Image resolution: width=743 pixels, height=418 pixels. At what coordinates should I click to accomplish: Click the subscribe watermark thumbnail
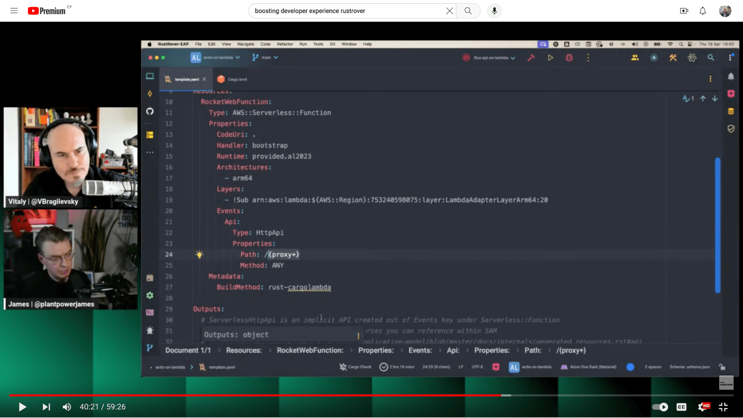tap(726, 382)
